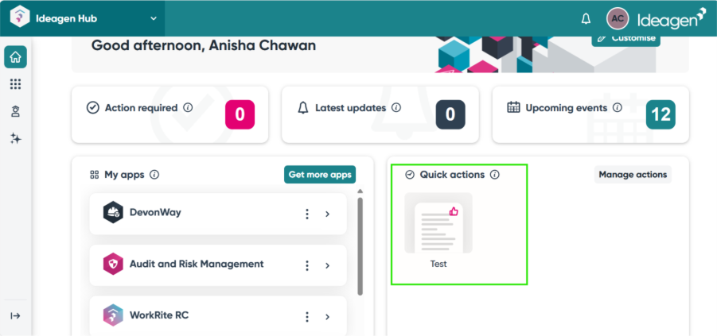The width and height of the screenshot is (717, 336).
Task: Open the Test quick action thumbnail
Action: coord(438,224)
